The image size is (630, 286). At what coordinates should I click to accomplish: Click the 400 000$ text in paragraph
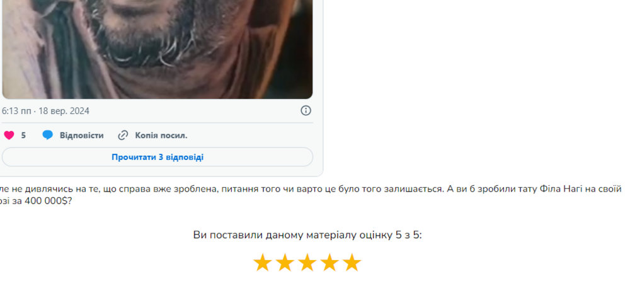tap(46, 201)
